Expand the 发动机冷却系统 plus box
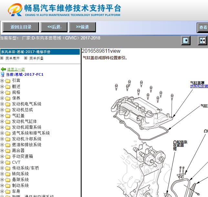208x197 pixels. click(2, 139)
